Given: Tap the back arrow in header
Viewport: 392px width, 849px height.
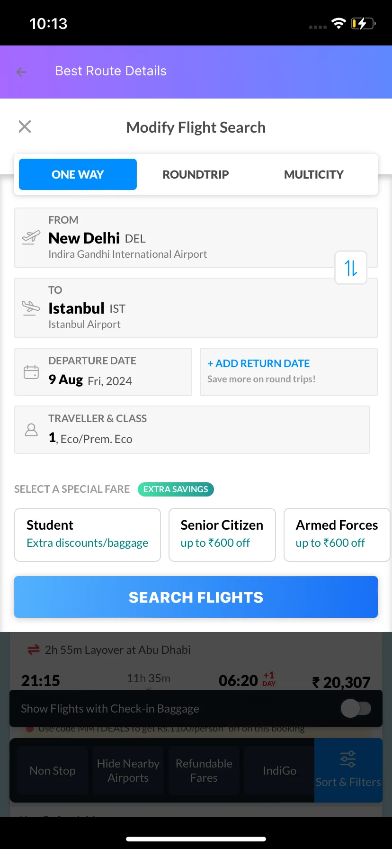Looking at the screenshot, I should pos(21,72).
